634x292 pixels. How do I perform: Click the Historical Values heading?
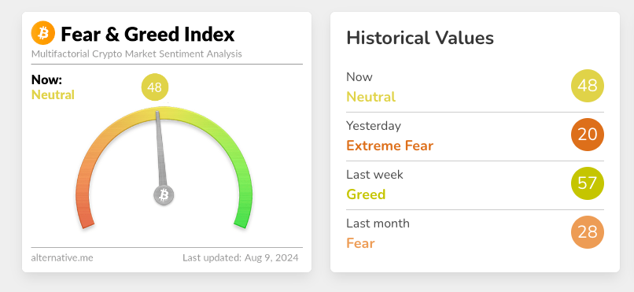pos(420,38)
